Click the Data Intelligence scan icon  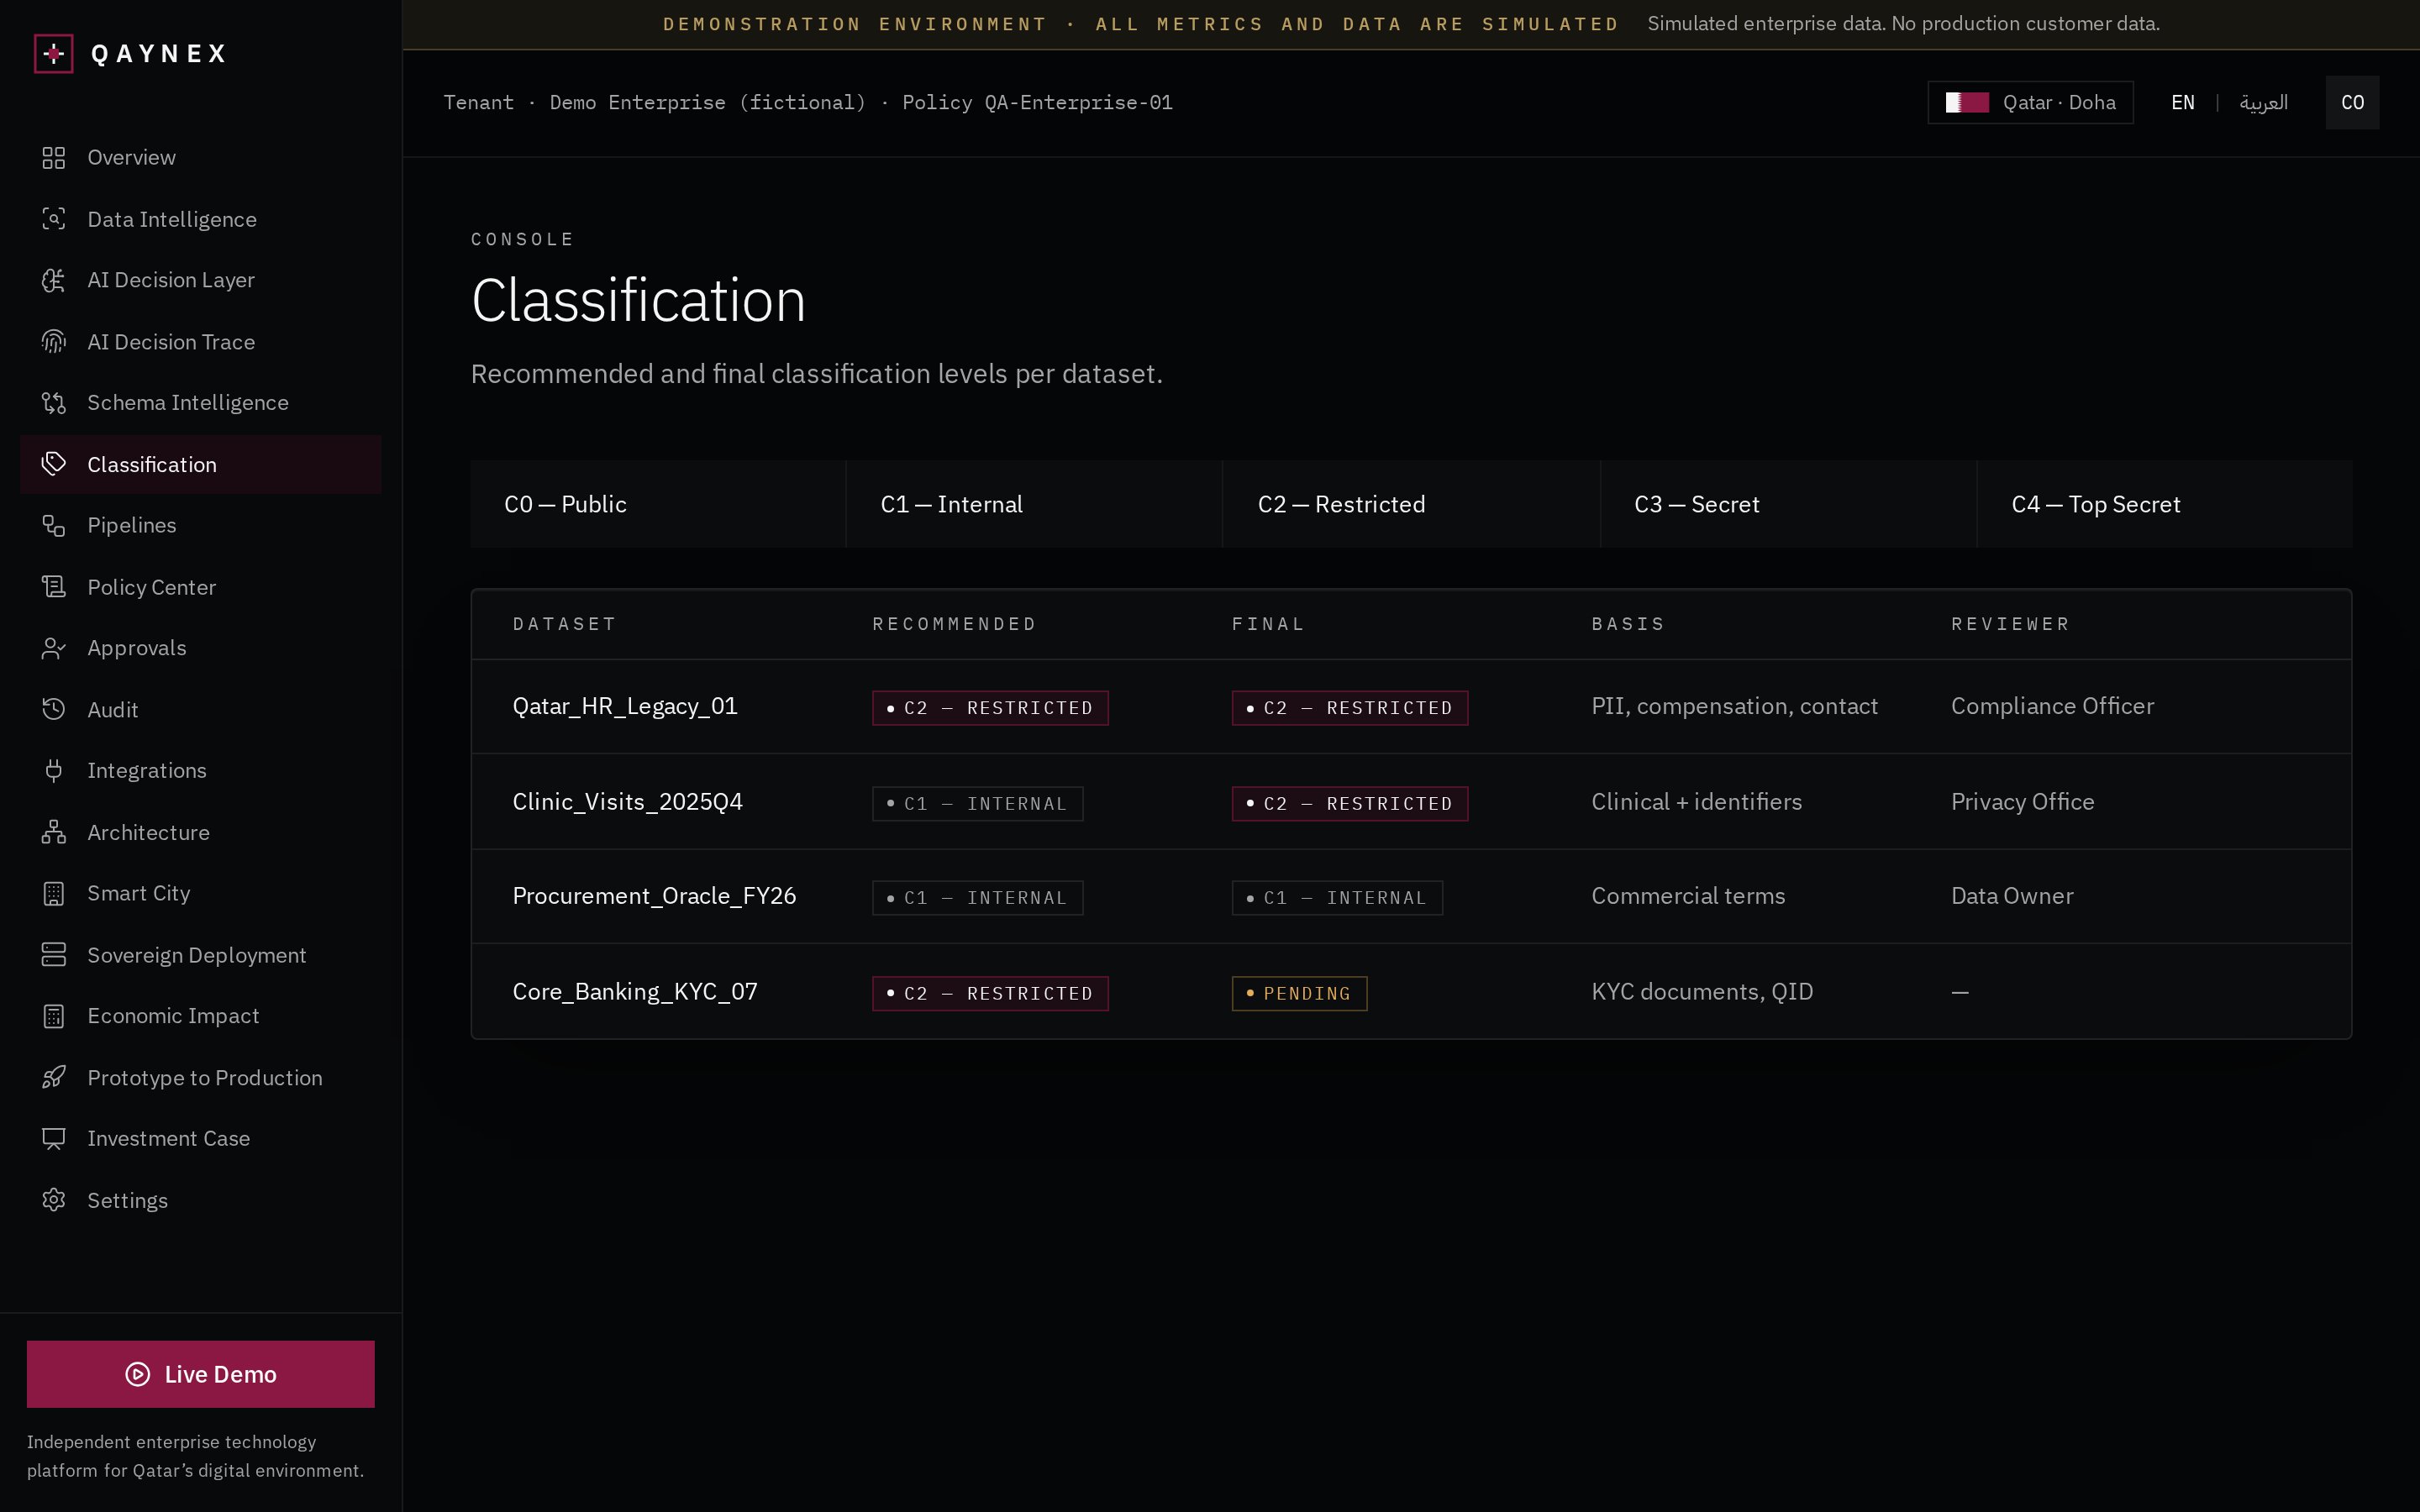[54, 219]
